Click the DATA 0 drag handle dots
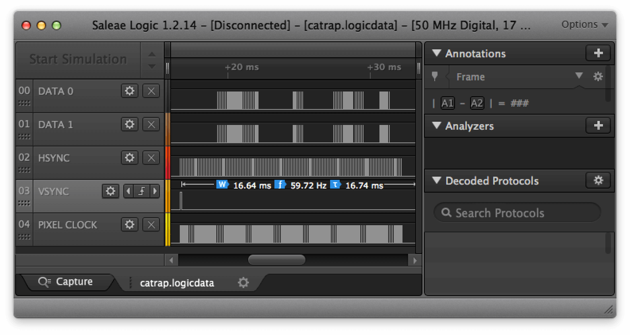Image resolution: width=630 pixels, height=335 pixels. pyautogui.click(x=24, y=103)
